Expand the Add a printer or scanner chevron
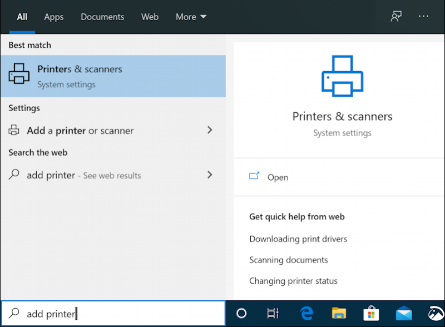The height and width of the screenshot is (327, 445). [x=210, y=130]
